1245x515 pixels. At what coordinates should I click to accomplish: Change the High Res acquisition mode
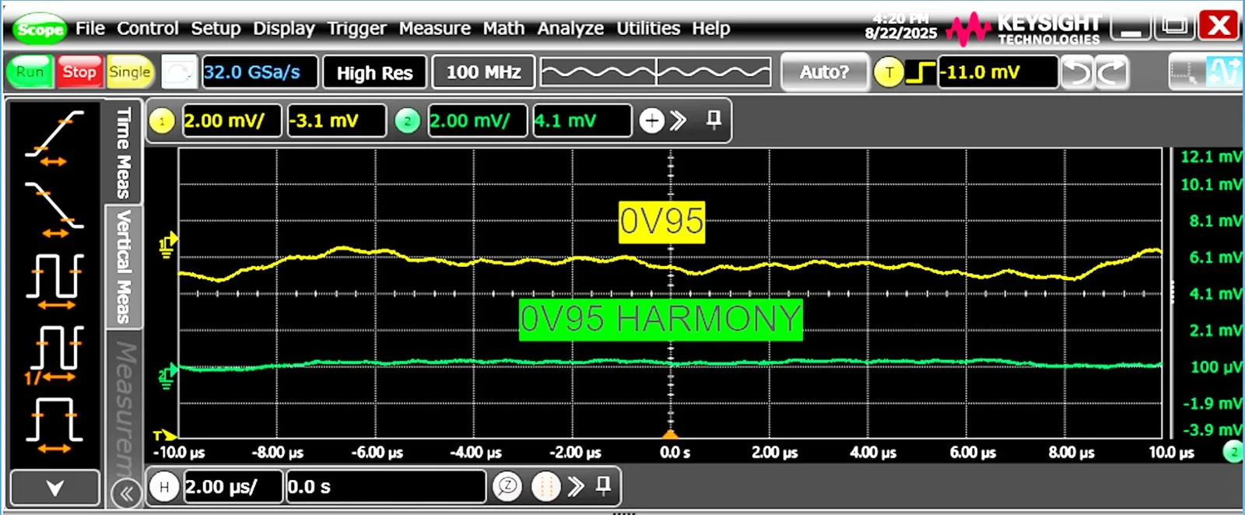[374, 72]
